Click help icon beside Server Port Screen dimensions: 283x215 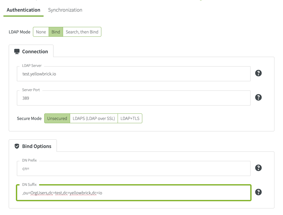(258, 97)
